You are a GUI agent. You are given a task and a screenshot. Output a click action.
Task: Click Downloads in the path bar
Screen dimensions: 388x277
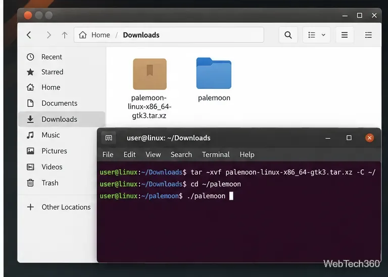tap(141, 35)
